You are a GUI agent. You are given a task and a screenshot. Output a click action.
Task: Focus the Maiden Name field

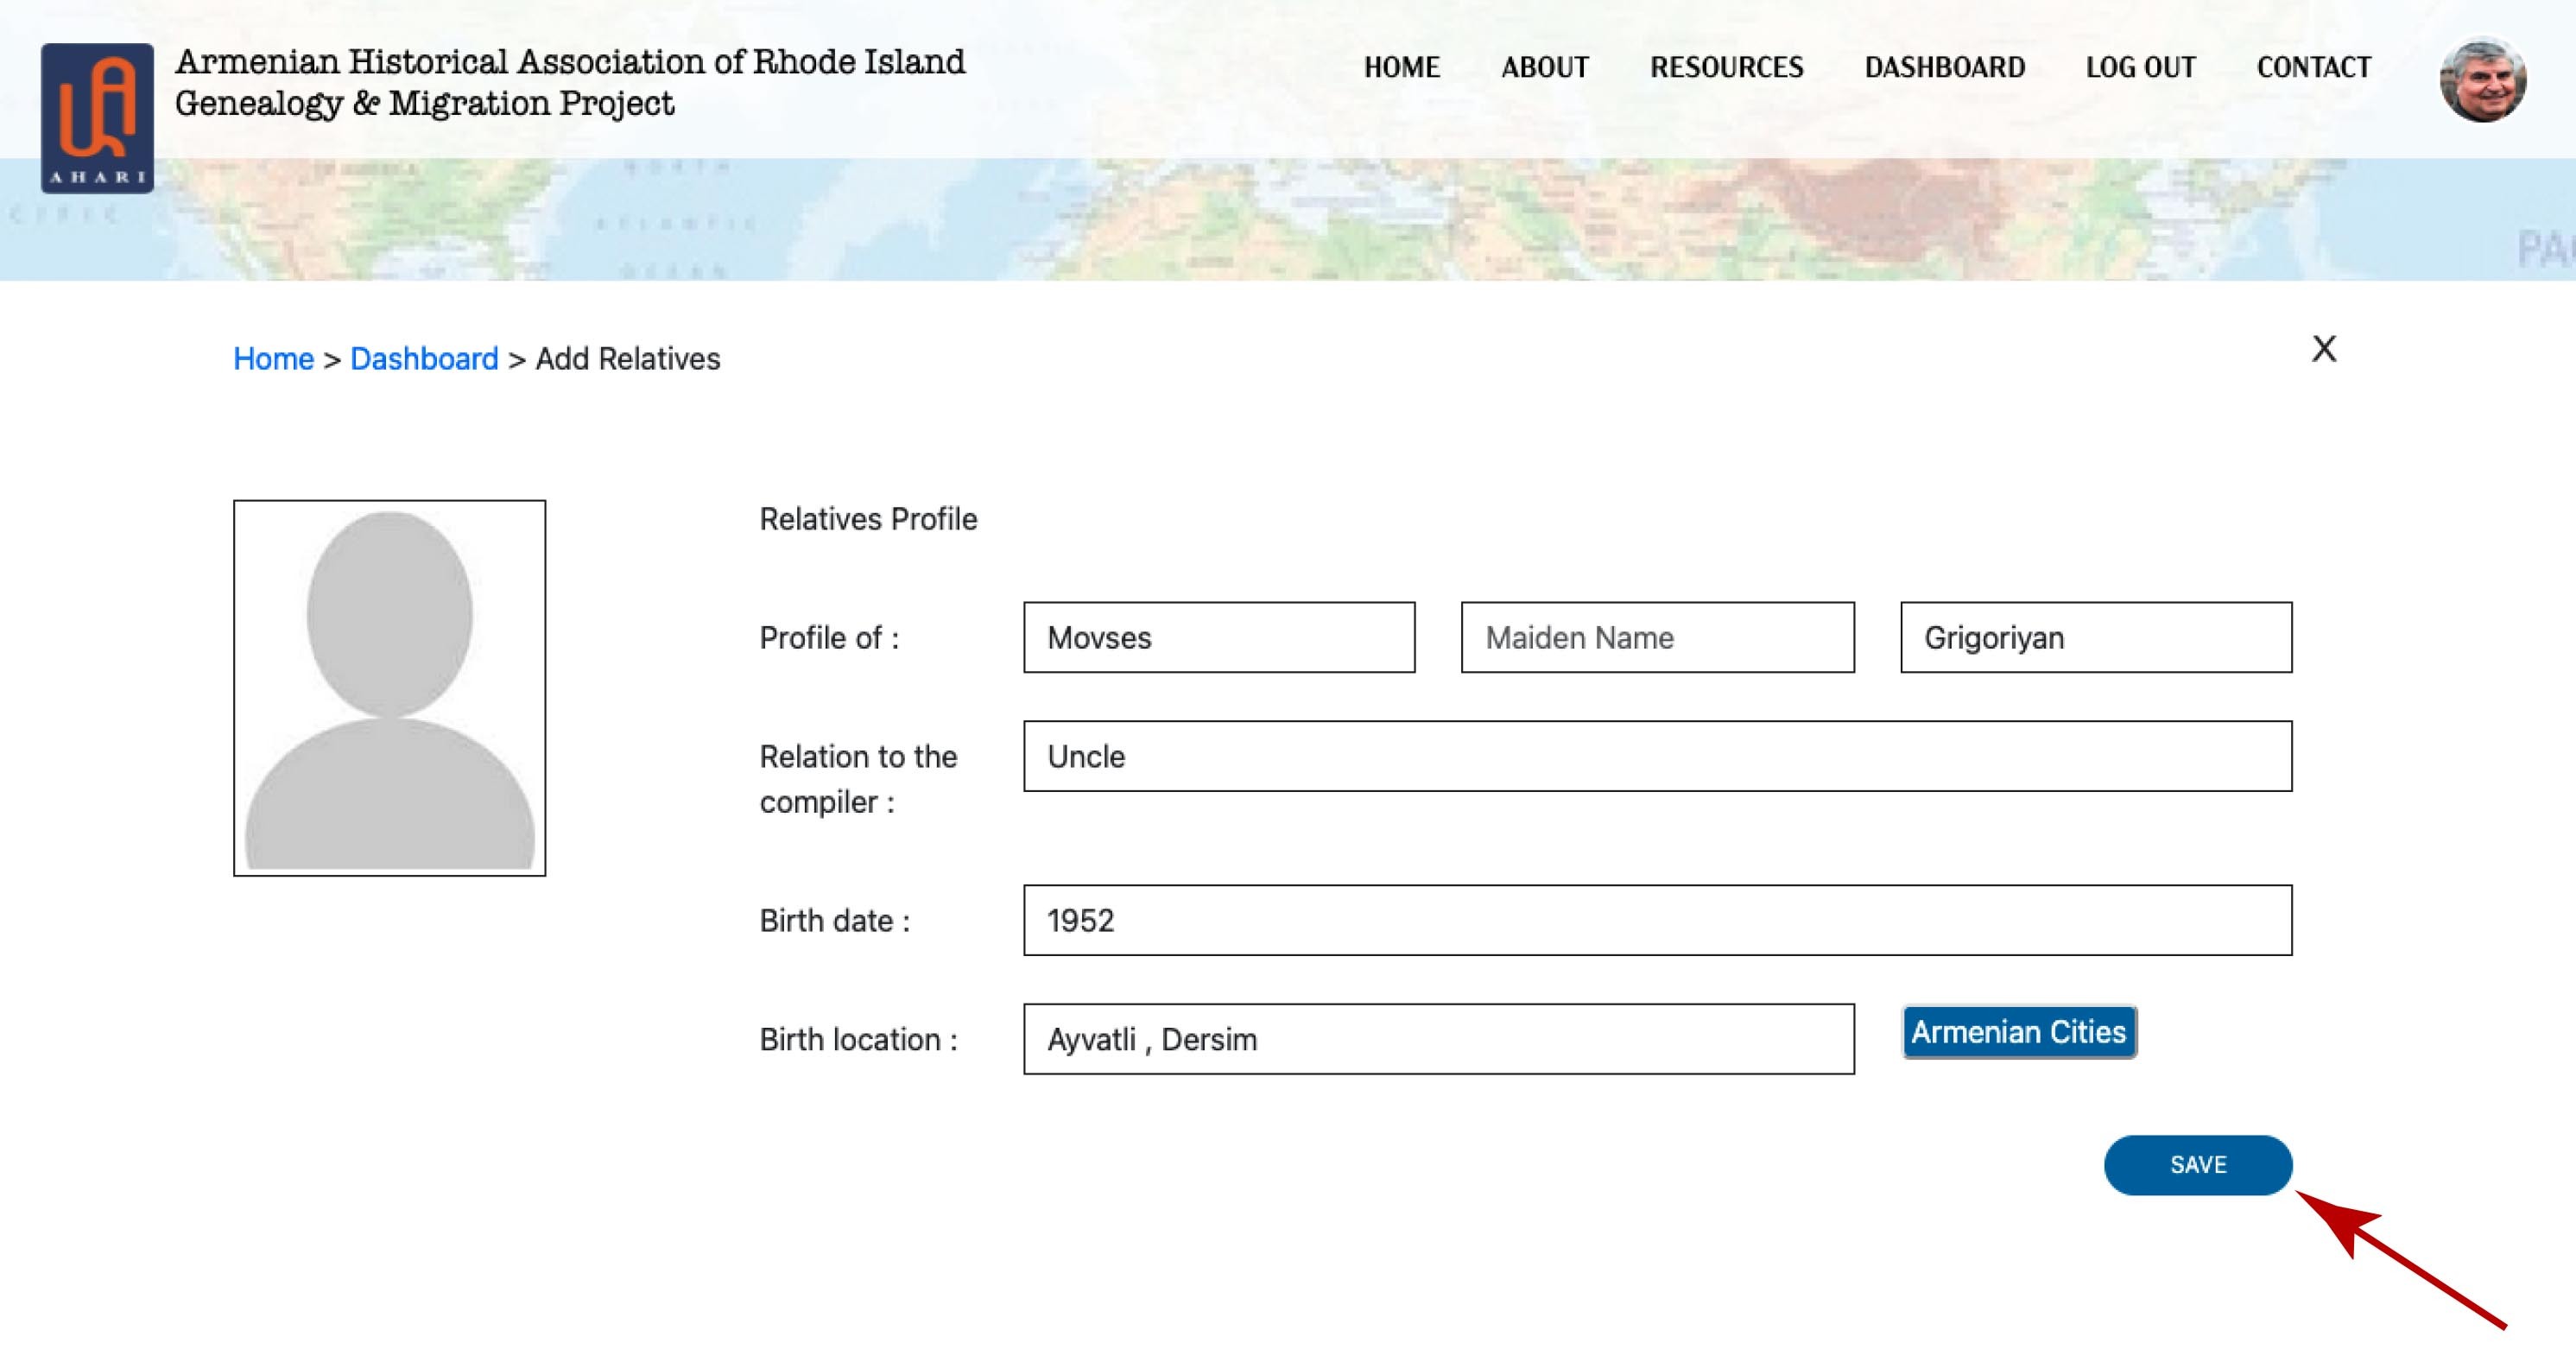pyautogui.click(x=1657, y=637)
